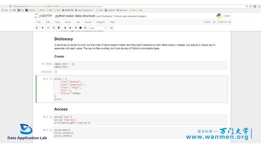Screen dimensions: 261x146
Task: Click the In [92] prompt label
Action: tap(47, 64)
